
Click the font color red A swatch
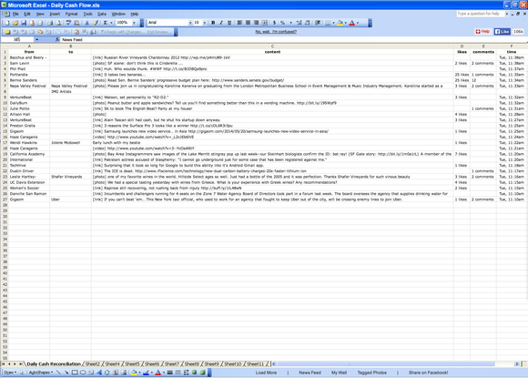point(352,23)
